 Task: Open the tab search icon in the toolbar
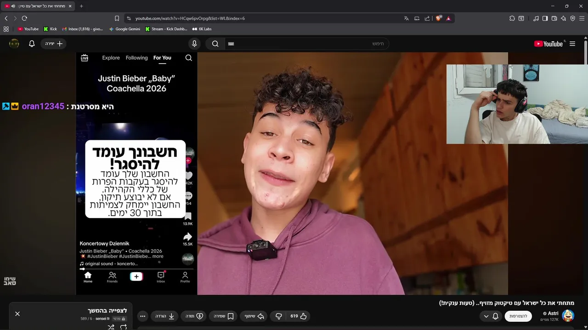point(521,18)
